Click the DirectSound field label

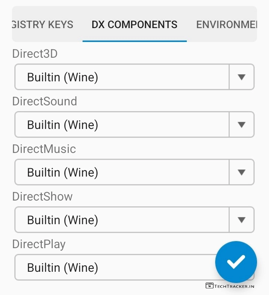coord(44,101)
